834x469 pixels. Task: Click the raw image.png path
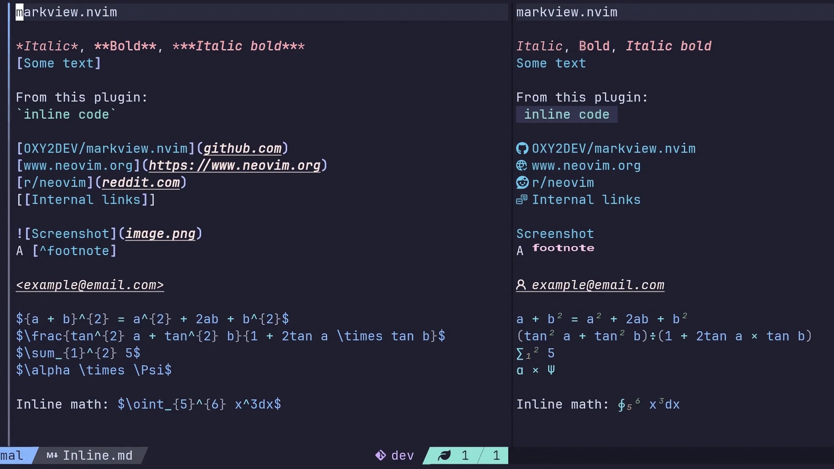point(160,234)
